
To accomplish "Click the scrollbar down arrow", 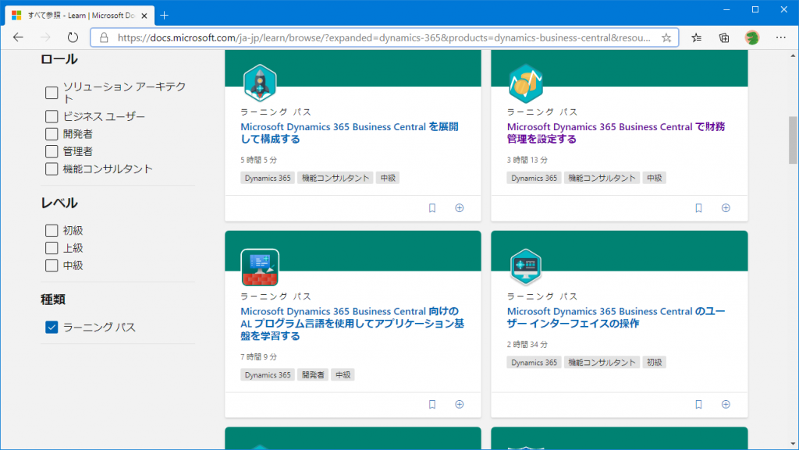I will 793,445.
